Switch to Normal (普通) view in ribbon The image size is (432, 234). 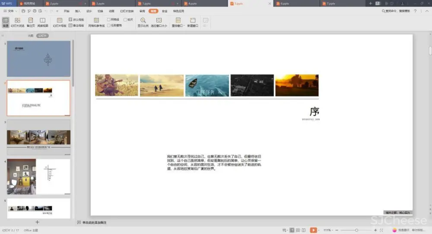coord(6,22)
